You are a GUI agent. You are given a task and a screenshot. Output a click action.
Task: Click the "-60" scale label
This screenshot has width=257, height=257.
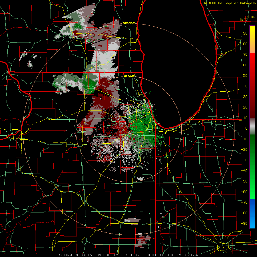point(244,192)
